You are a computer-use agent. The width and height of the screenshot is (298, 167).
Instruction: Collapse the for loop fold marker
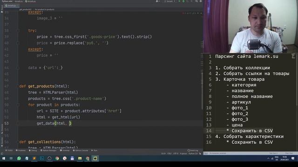pyautogui.click(x=18, y=105)
